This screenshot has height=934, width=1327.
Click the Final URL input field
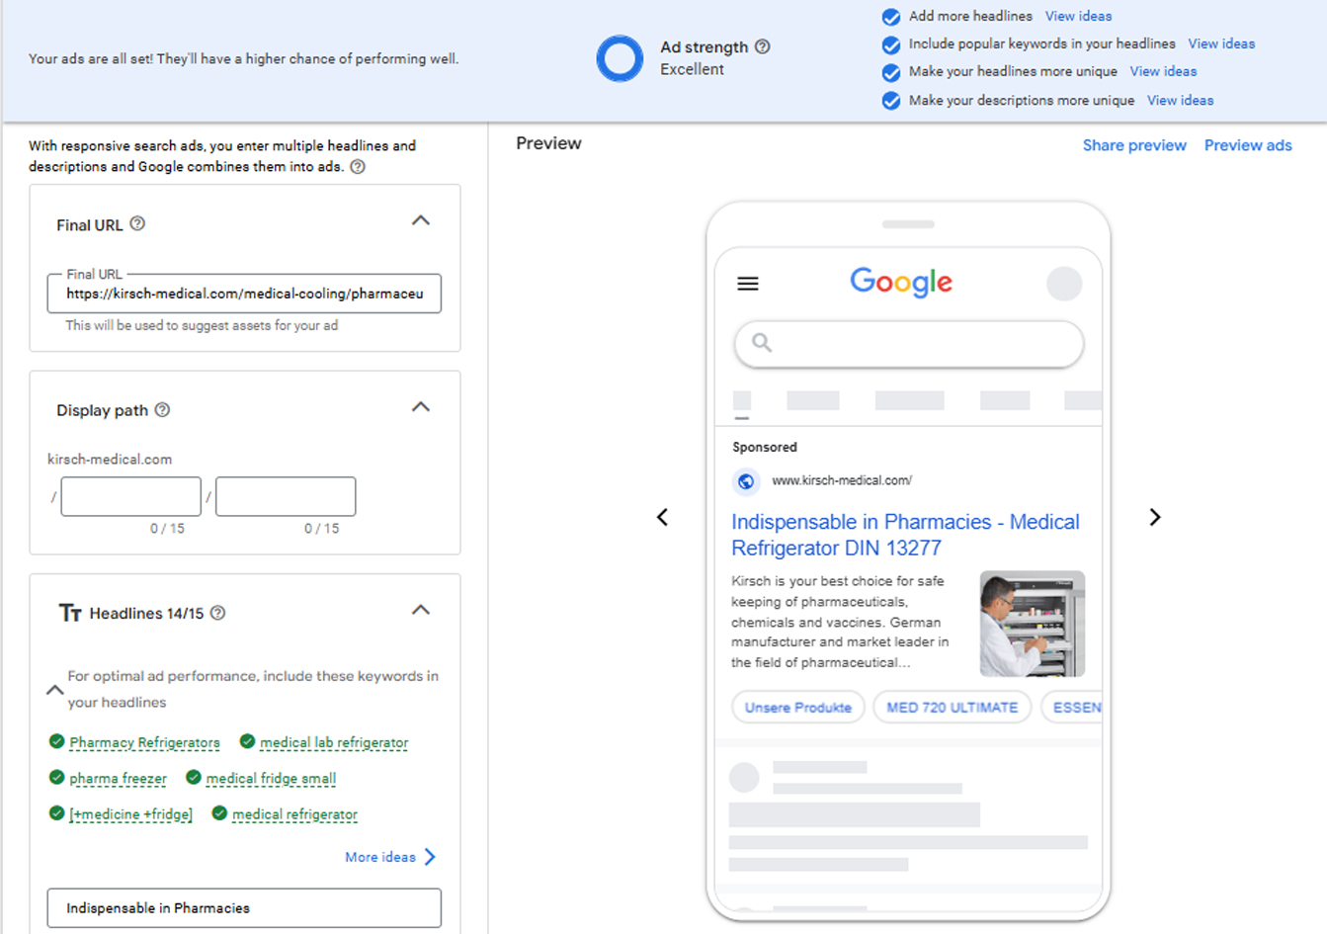point(244,294)
